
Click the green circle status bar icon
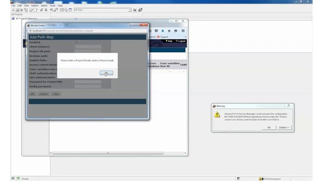coord(18,178)
